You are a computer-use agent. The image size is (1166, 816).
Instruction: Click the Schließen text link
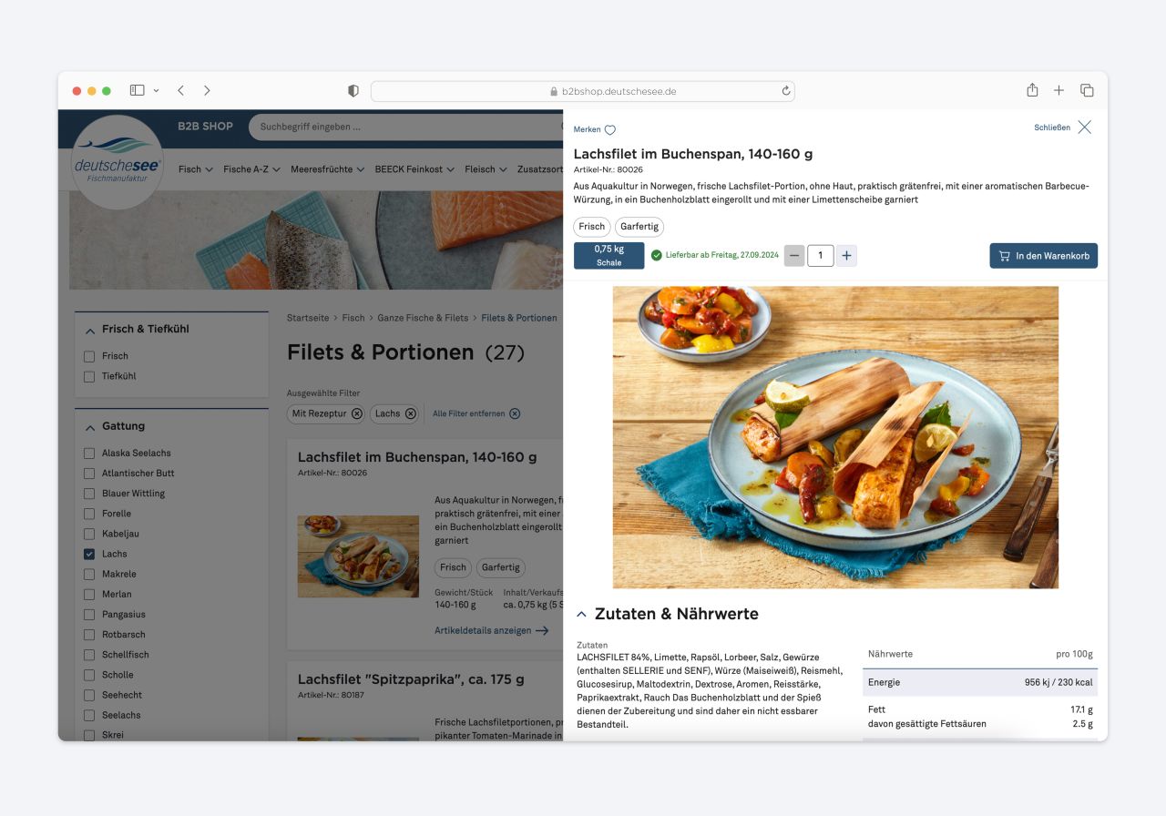pyautogui.click(x=1052, y=127)
